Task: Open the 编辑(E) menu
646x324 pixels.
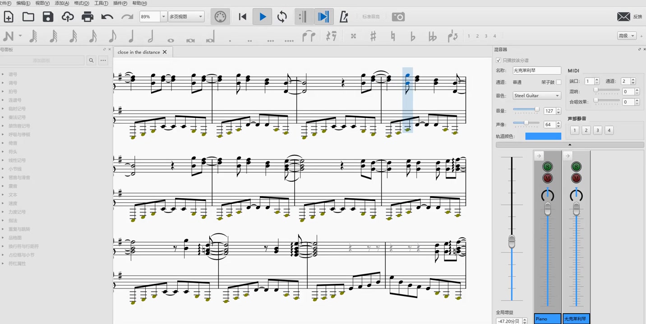Action: coord(23,3)
